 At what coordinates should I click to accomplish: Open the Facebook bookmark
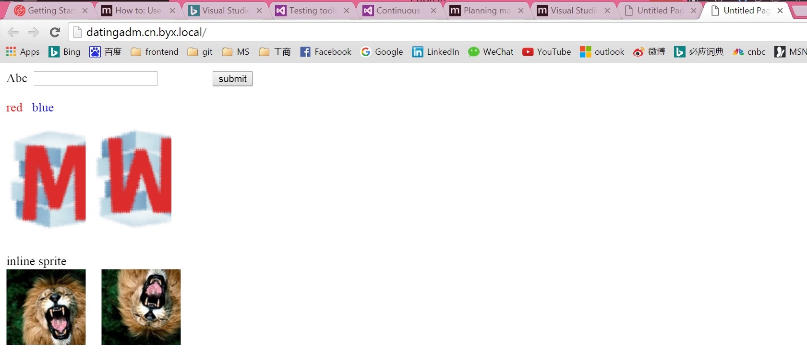click(x=325, y=52)
